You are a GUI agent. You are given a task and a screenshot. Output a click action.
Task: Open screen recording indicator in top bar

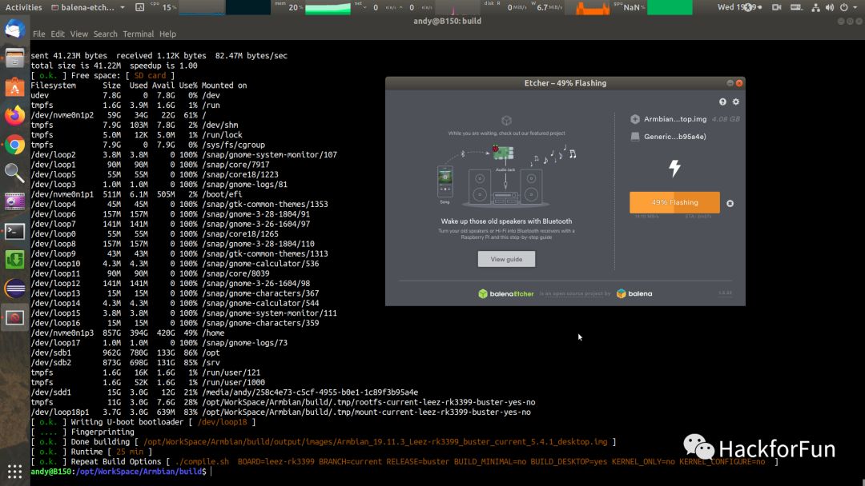tap(777, 7)
